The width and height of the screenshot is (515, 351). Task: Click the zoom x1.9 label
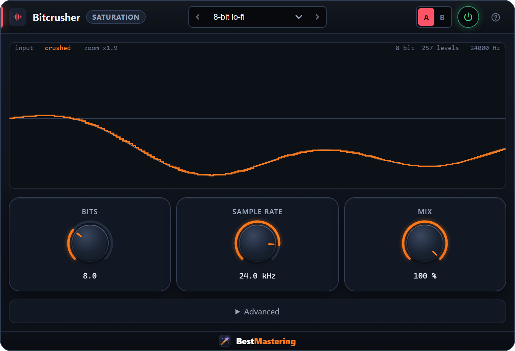point(101,48)
